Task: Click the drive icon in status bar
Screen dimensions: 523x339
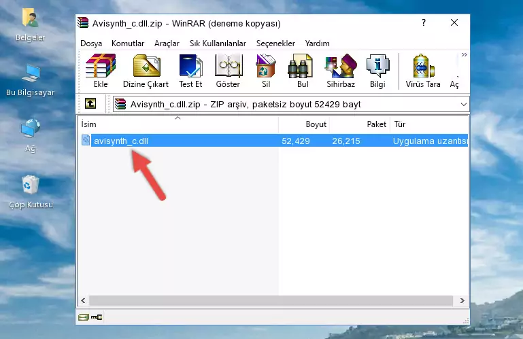Action: [x=84, y=317]
